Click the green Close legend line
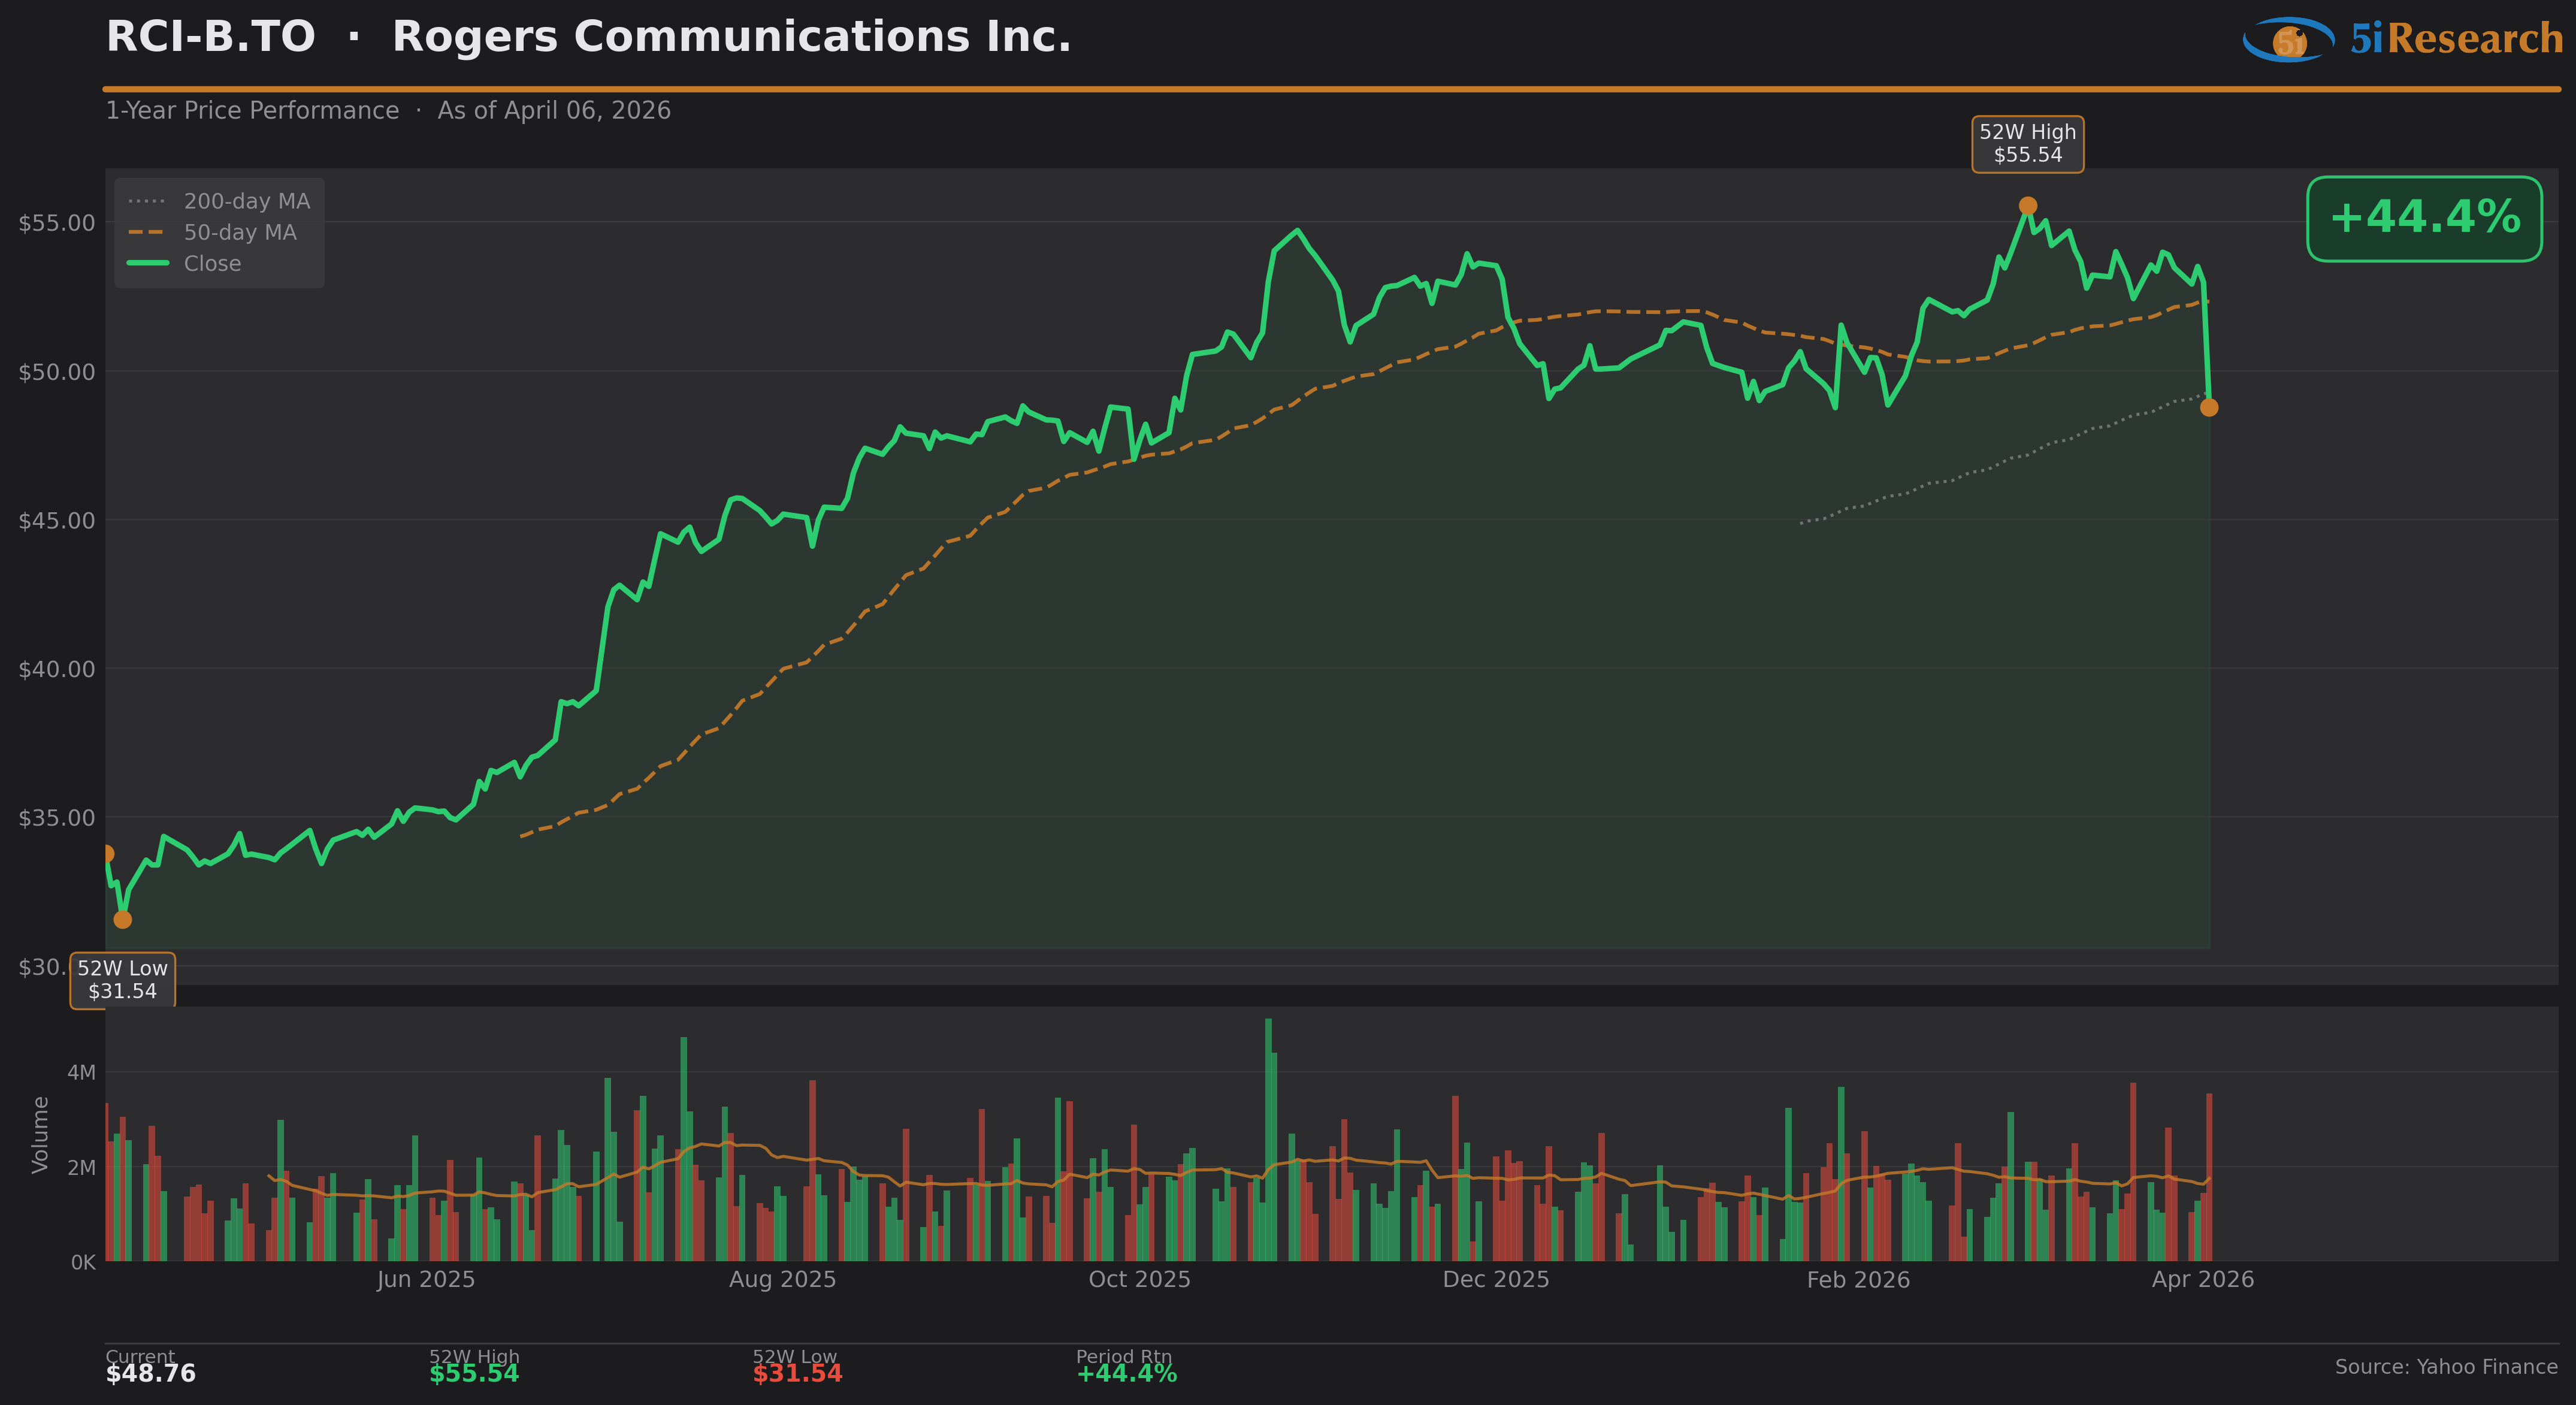This screenshot has width=2576, height=1405. coord(147,263)
